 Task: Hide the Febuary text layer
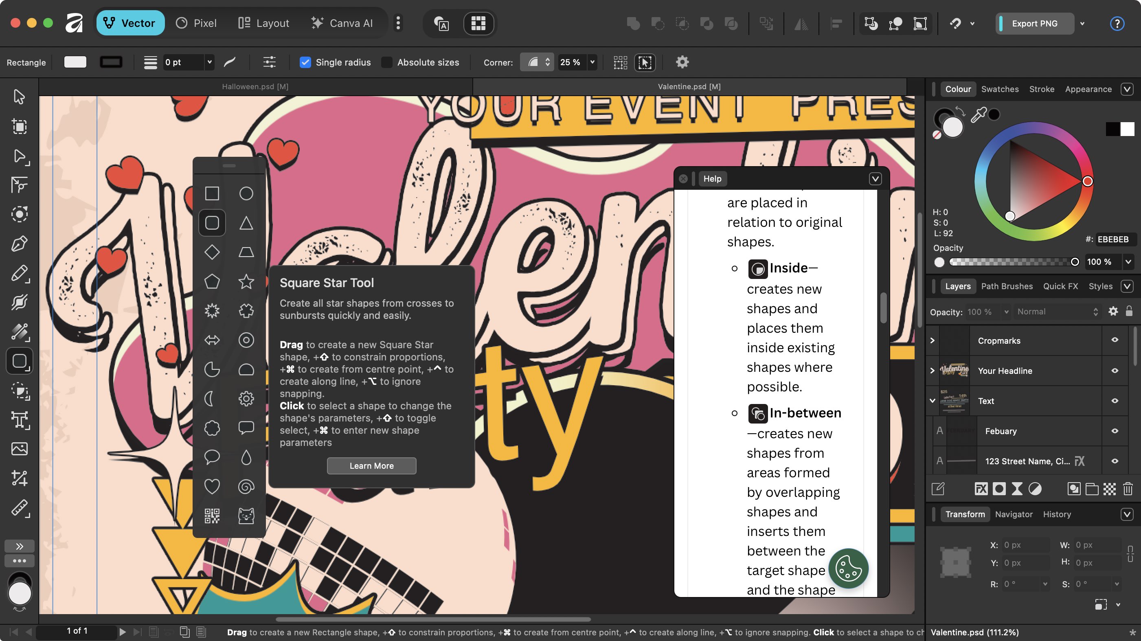tap(1115, 430)
